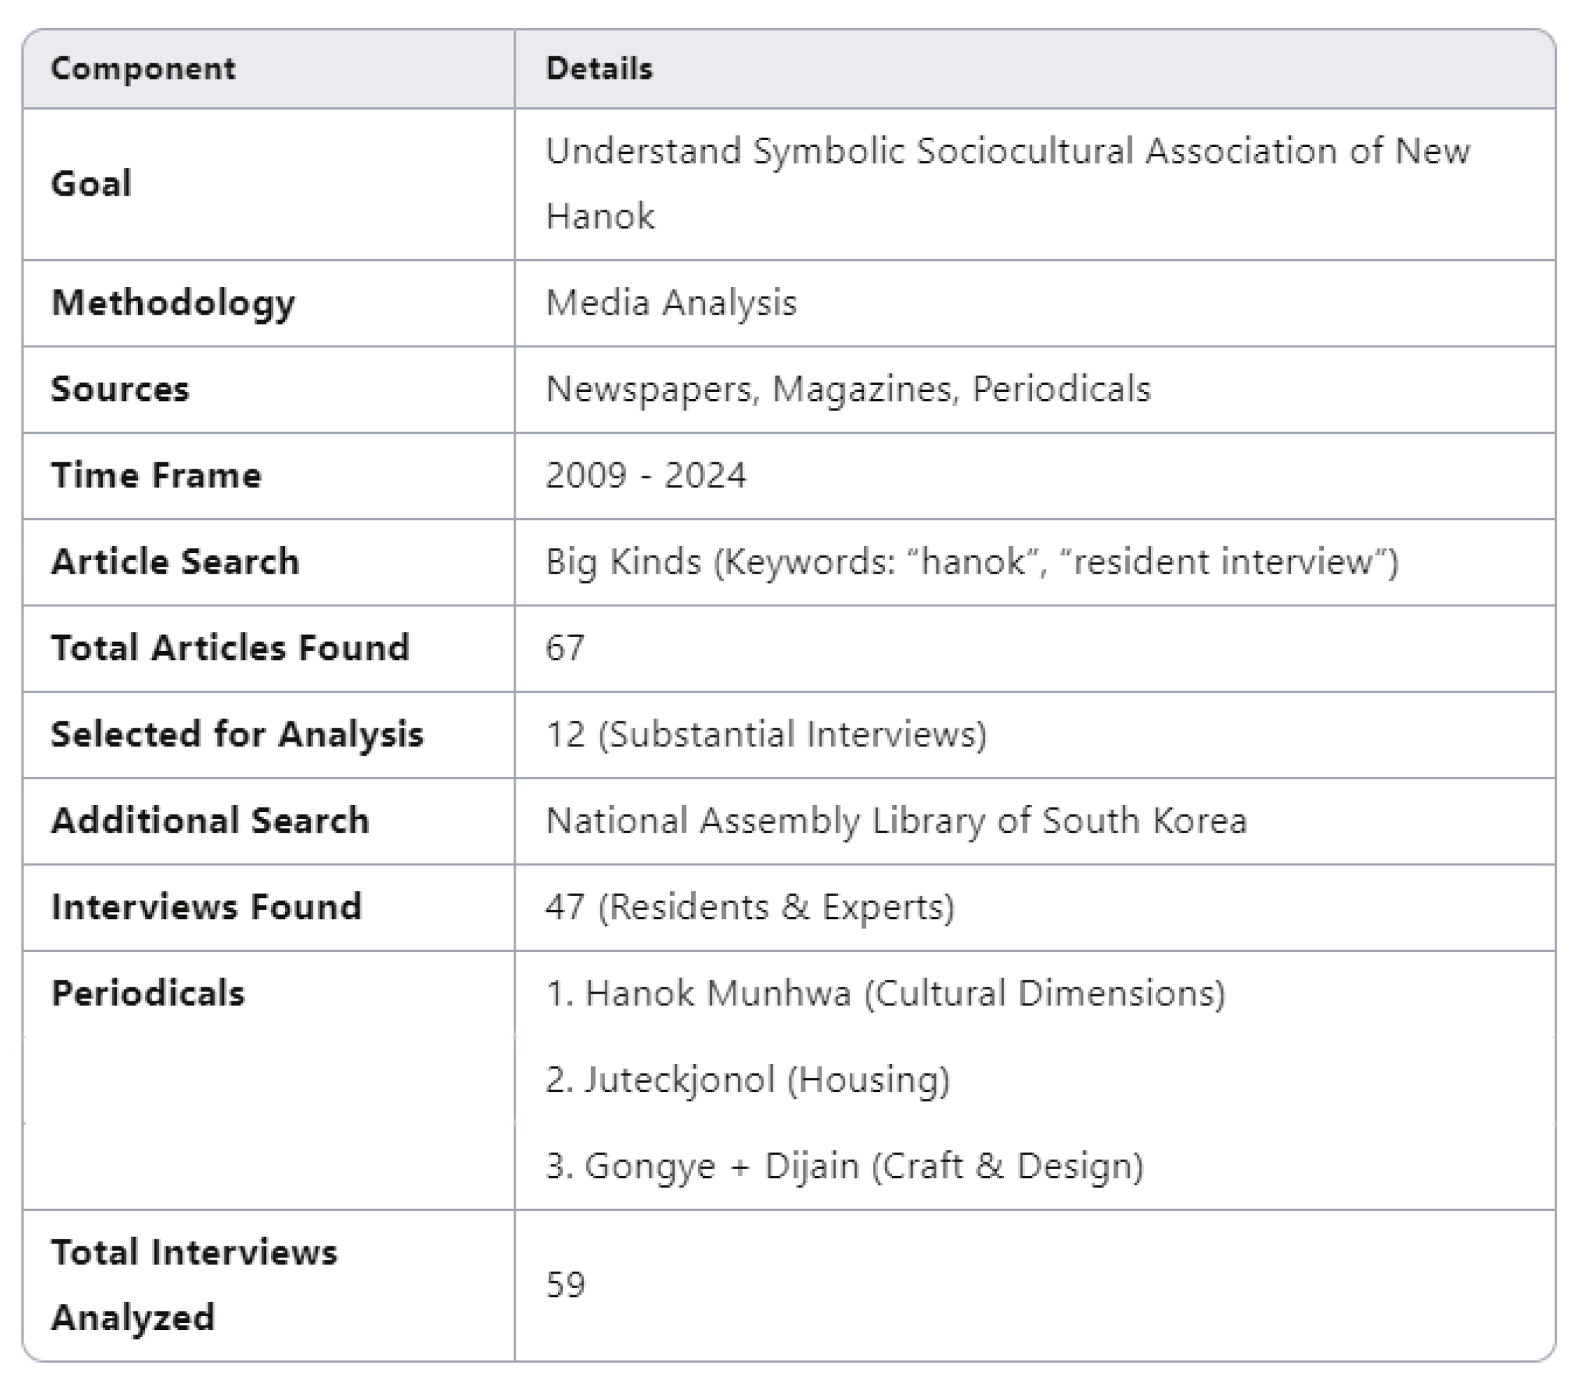Viewport: 1583px width, 1385px height.
Task: Click the value 67
Action: click(x=564, y=648)
